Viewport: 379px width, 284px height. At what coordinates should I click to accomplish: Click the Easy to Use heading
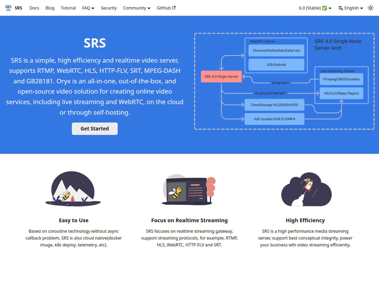click(74, 220)
